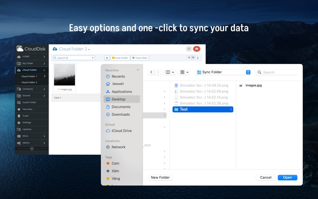This screenshot has width=318, height=199.
Task: Select the orange Cam tag
Action: (122, 163)
